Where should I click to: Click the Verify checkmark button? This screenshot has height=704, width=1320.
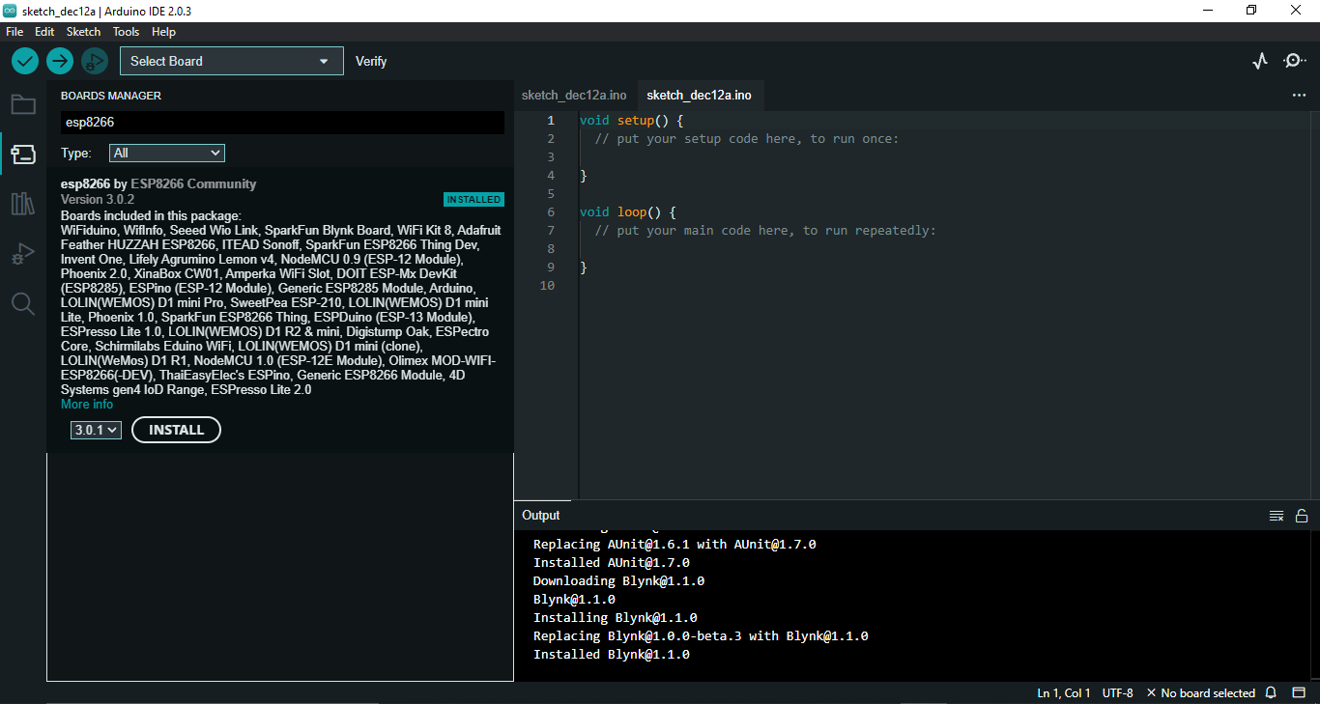[25, 61]
